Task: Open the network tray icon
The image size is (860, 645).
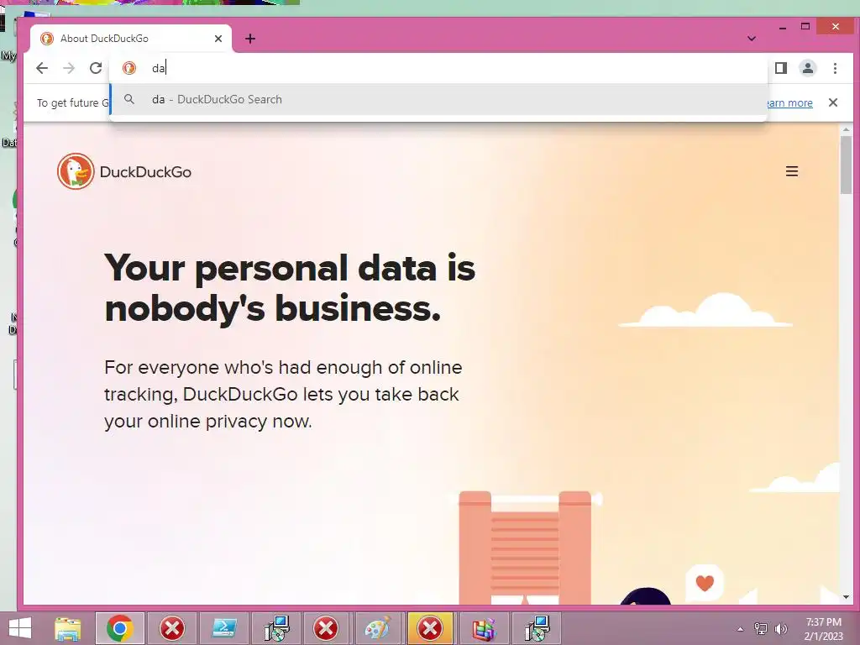Action: [x=761, y=628]
